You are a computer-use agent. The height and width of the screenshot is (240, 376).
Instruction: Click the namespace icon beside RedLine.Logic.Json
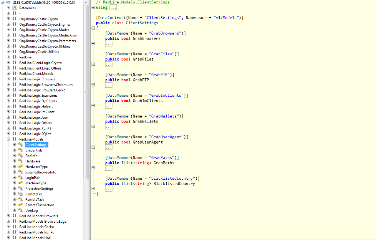click(14, 117)
